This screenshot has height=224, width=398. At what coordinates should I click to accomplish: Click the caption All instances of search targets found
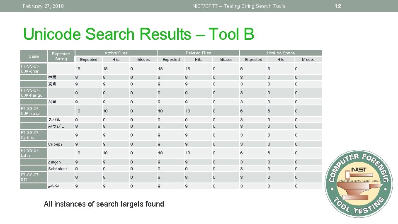(x=104, y=204)
